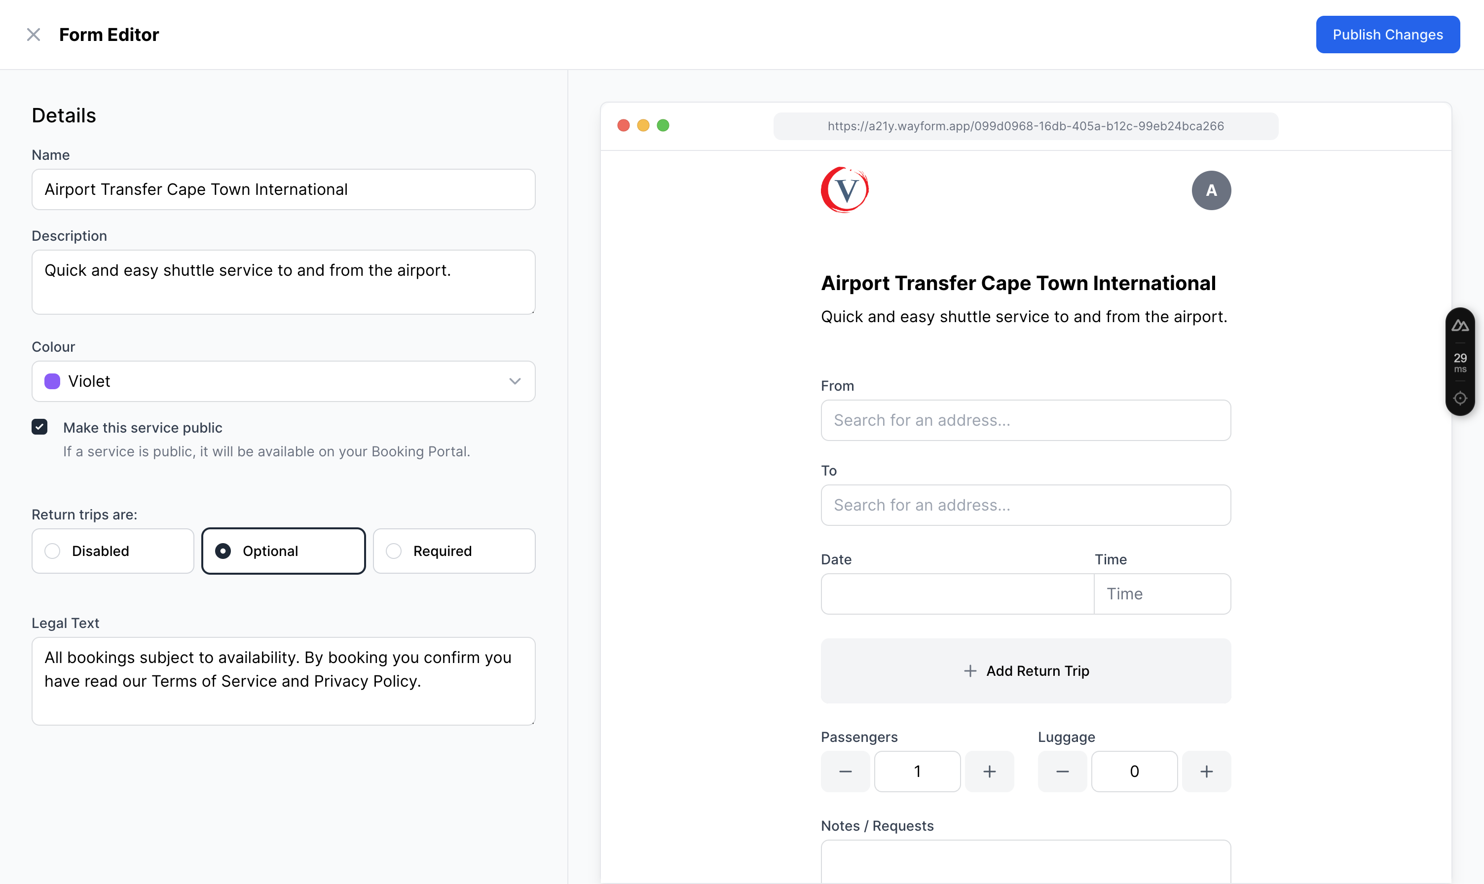Expand the Colour dropdown selector
Screen dimensions: 1484x884
[283, 381]
